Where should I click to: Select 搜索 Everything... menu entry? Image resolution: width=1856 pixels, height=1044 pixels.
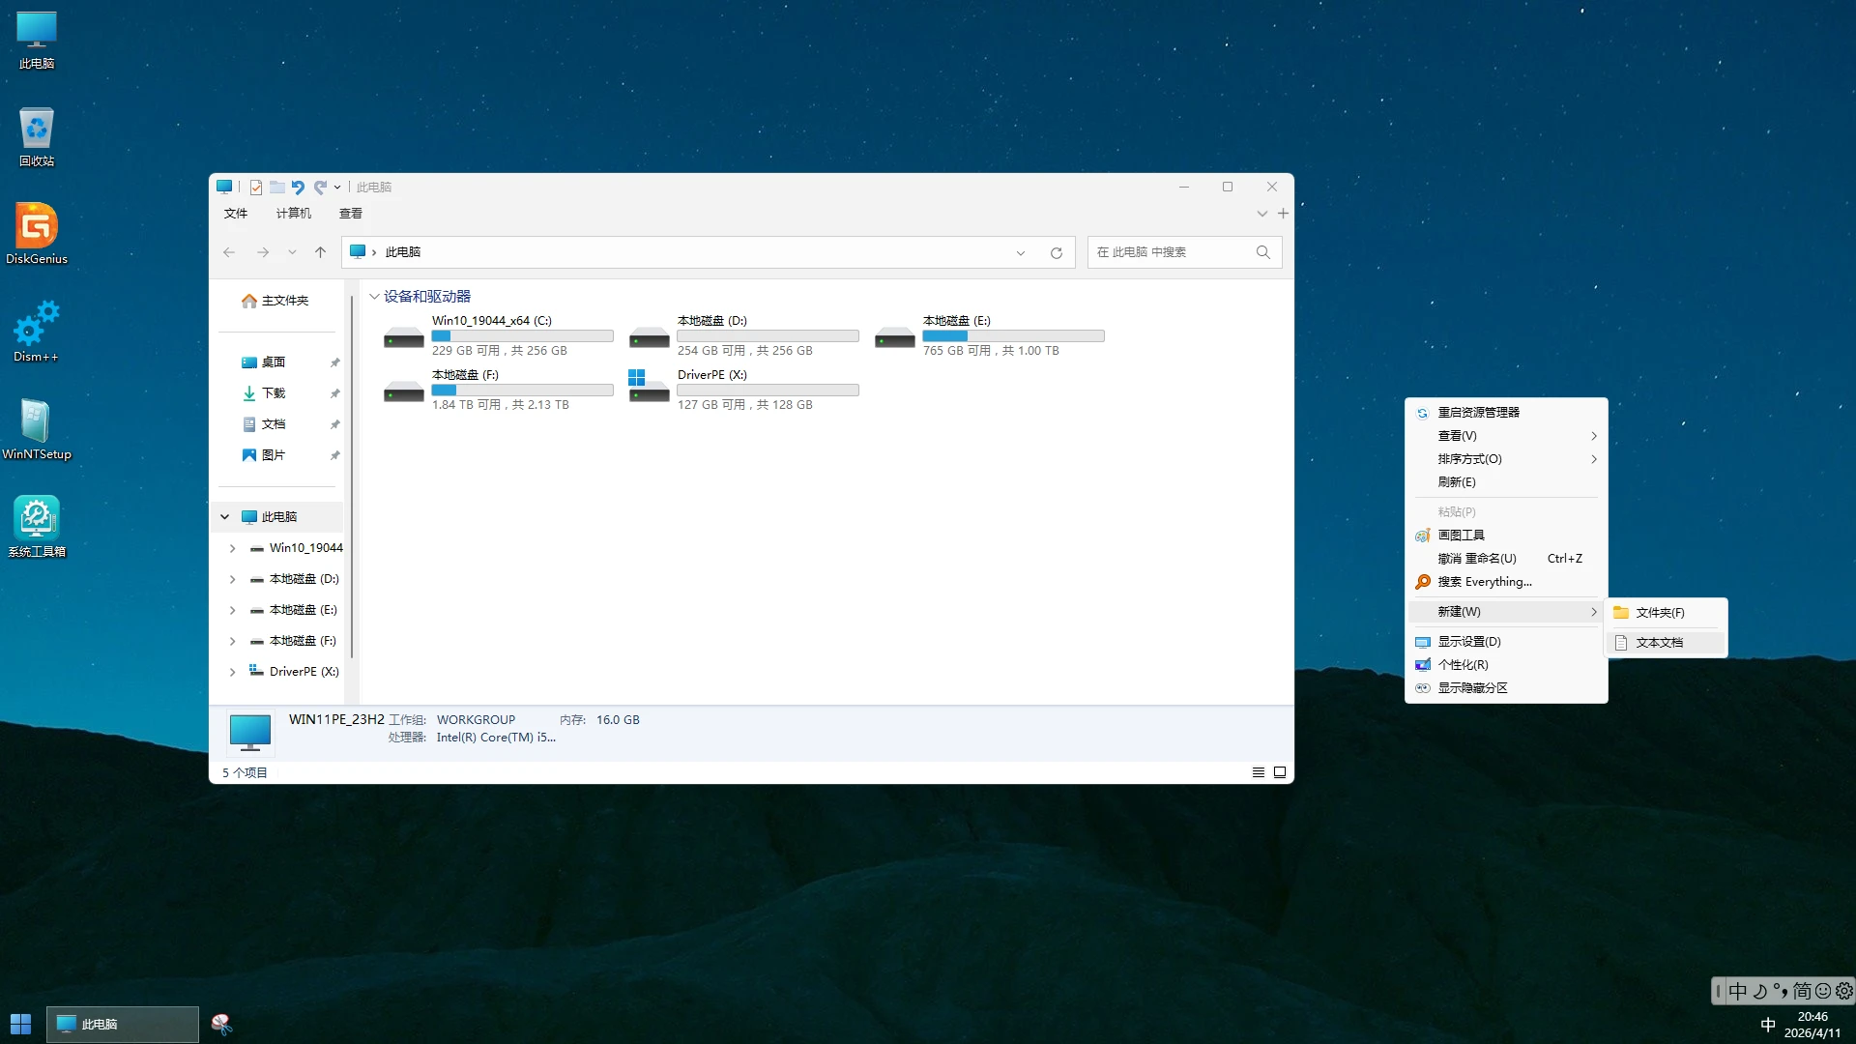point(1506,582)
